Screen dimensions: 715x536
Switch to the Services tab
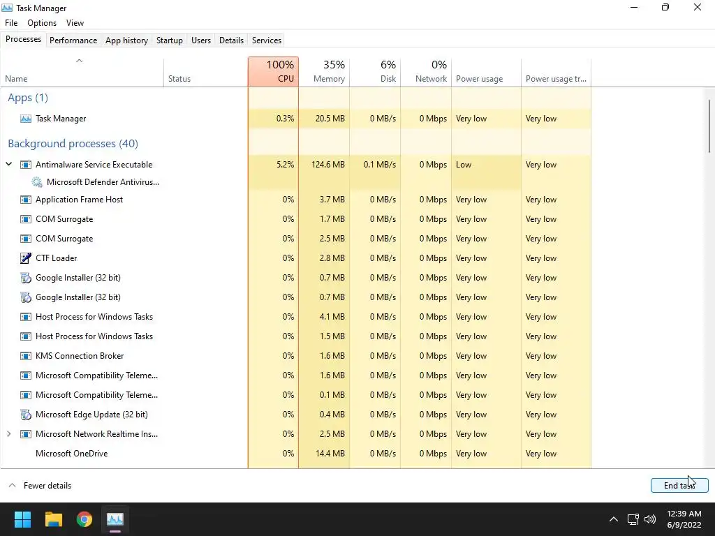tap(267, 40)
